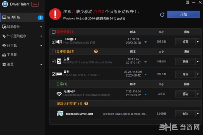Expand the 外设驱动程序 sidebar arrow
This screenshot has height=135, width=203.
pyautogui.click(x=41, y=36)
